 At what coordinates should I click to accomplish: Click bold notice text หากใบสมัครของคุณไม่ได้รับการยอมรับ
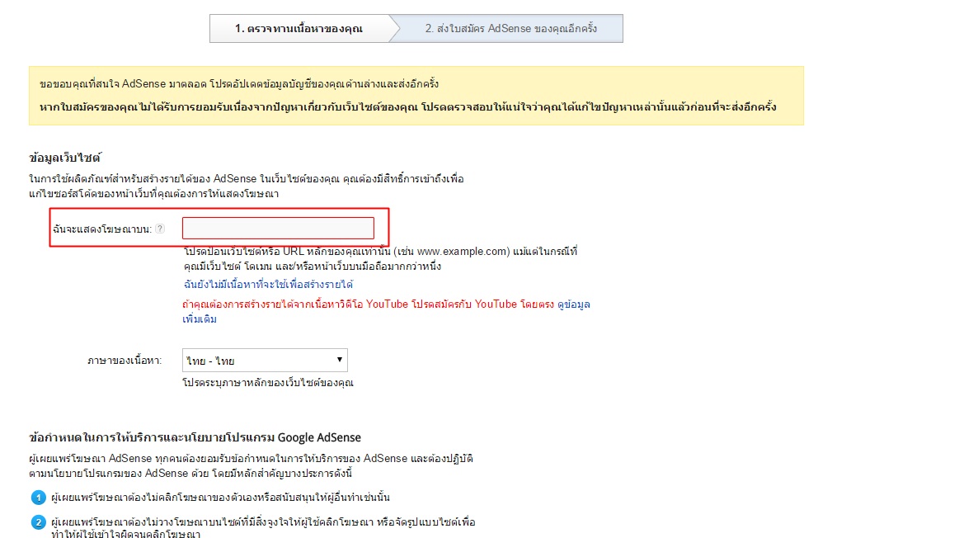[408, 107]
